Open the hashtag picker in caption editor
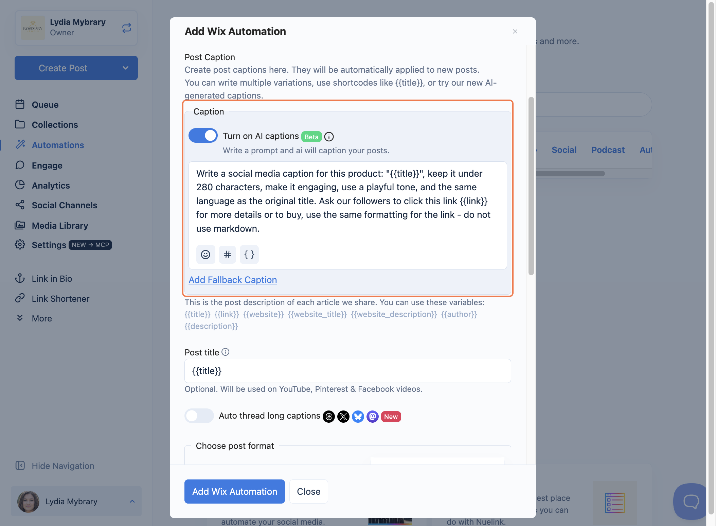Viewport: 716px width, 526px height. 227,255
